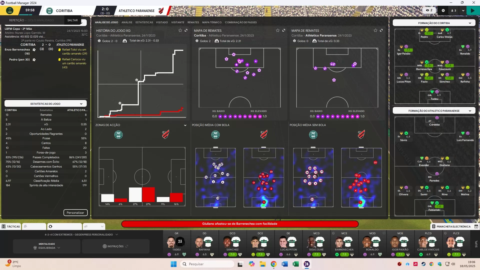Maximize the História do Jogo xG panel
This screenshot has width=480, height=270.
pos(186,30)
